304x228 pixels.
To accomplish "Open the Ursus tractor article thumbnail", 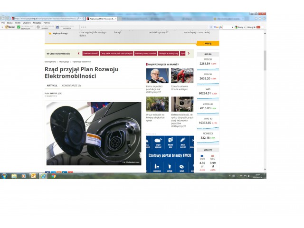I will click(182, 76).
